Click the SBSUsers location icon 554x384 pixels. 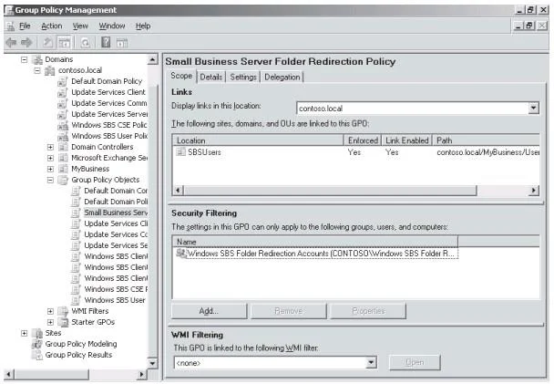point(181,152)
